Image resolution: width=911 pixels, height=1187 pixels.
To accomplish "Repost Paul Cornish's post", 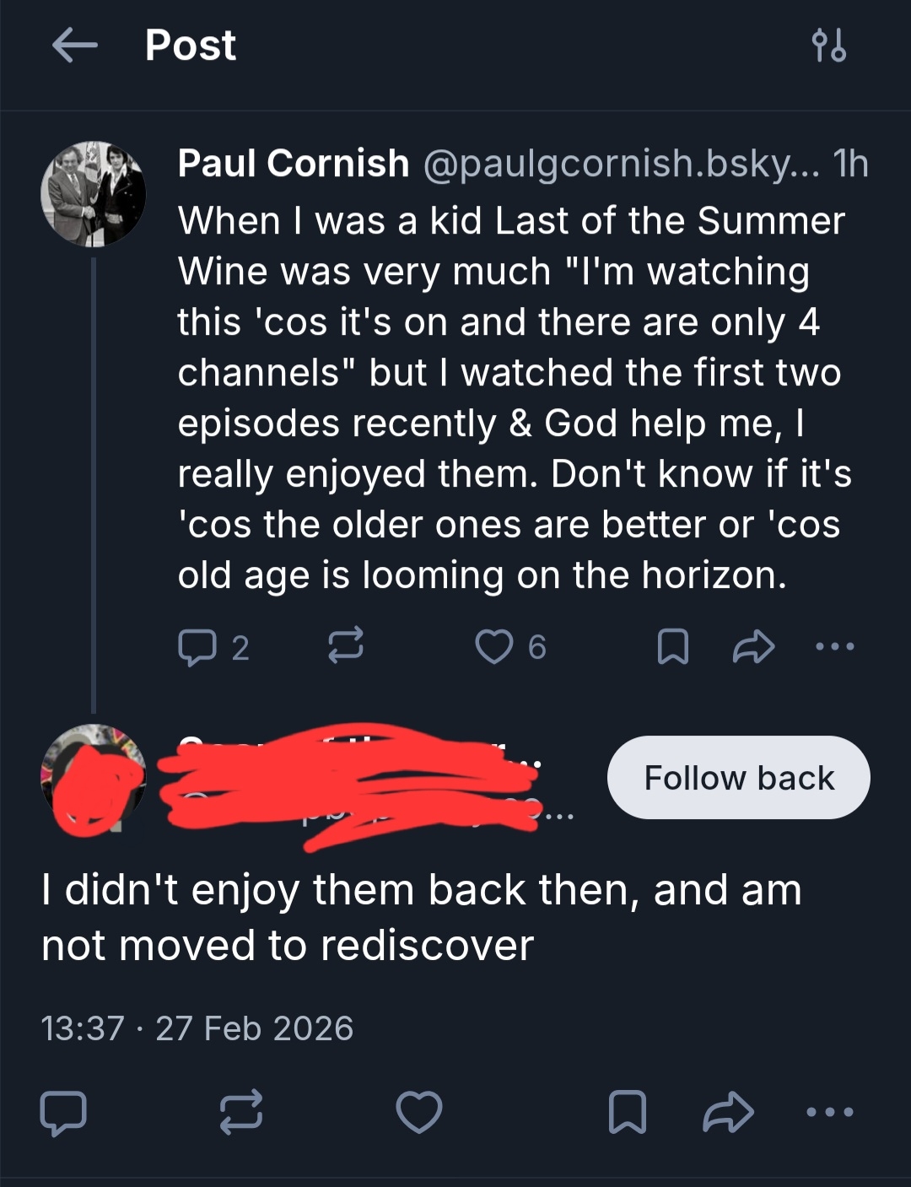I will point(345,646).
